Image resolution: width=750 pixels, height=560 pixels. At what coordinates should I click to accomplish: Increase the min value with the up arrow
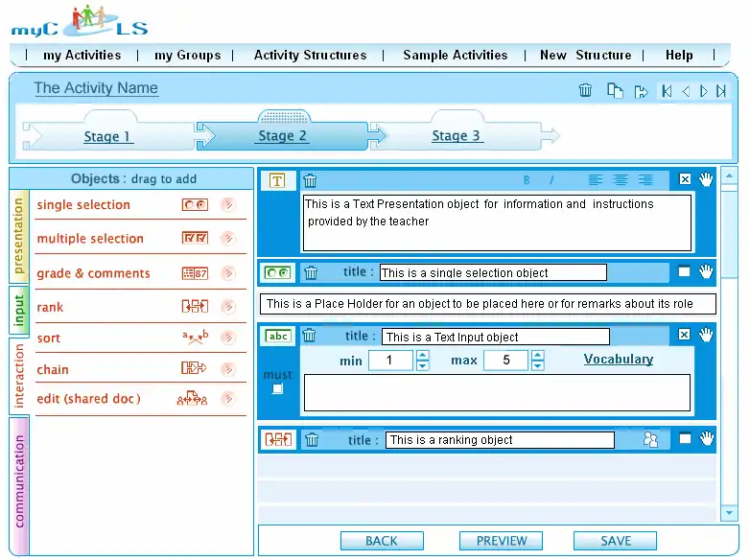coord(422,356)
